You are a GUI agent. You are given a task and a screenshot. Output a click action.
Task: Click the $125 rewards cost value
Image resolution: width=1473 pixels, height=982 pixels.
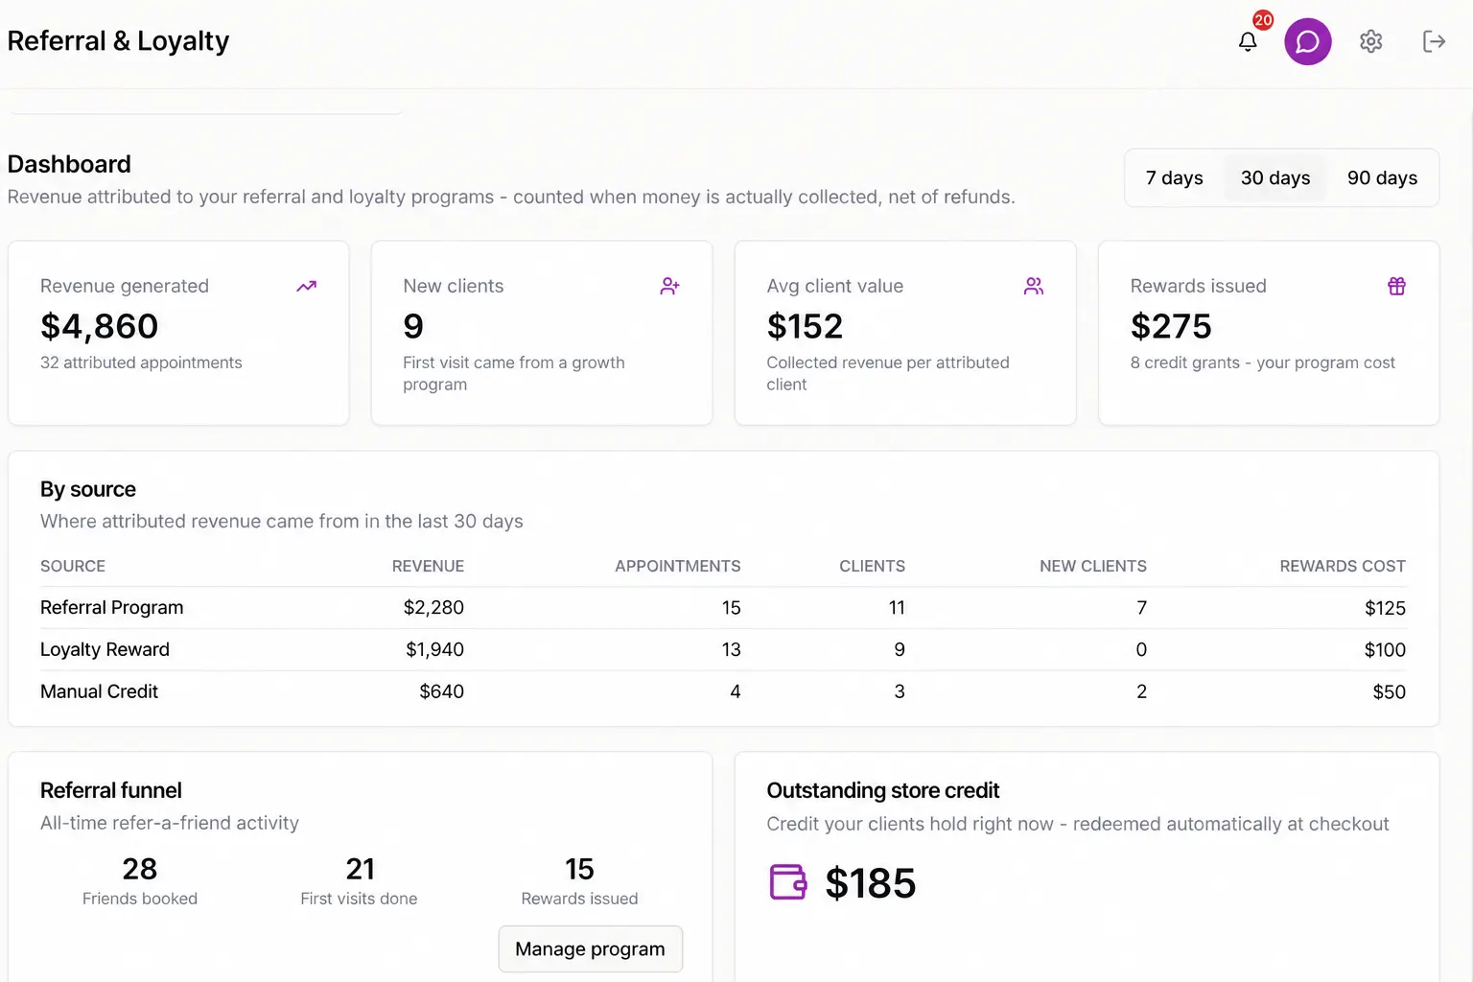coord(1385,608)
